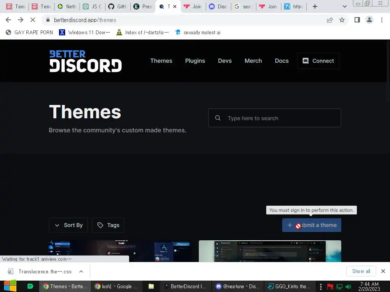Switch to BetterDiscord Installer taskbar item
Viewport: 390px width, 292px height.
coord(185,286)
